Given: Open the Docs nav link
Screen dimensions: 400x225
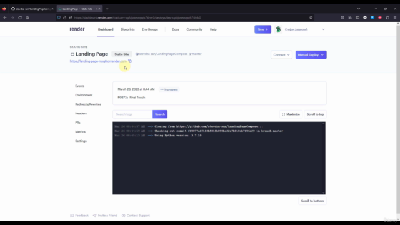Looking at the screenshot, I should coord(176,29).
